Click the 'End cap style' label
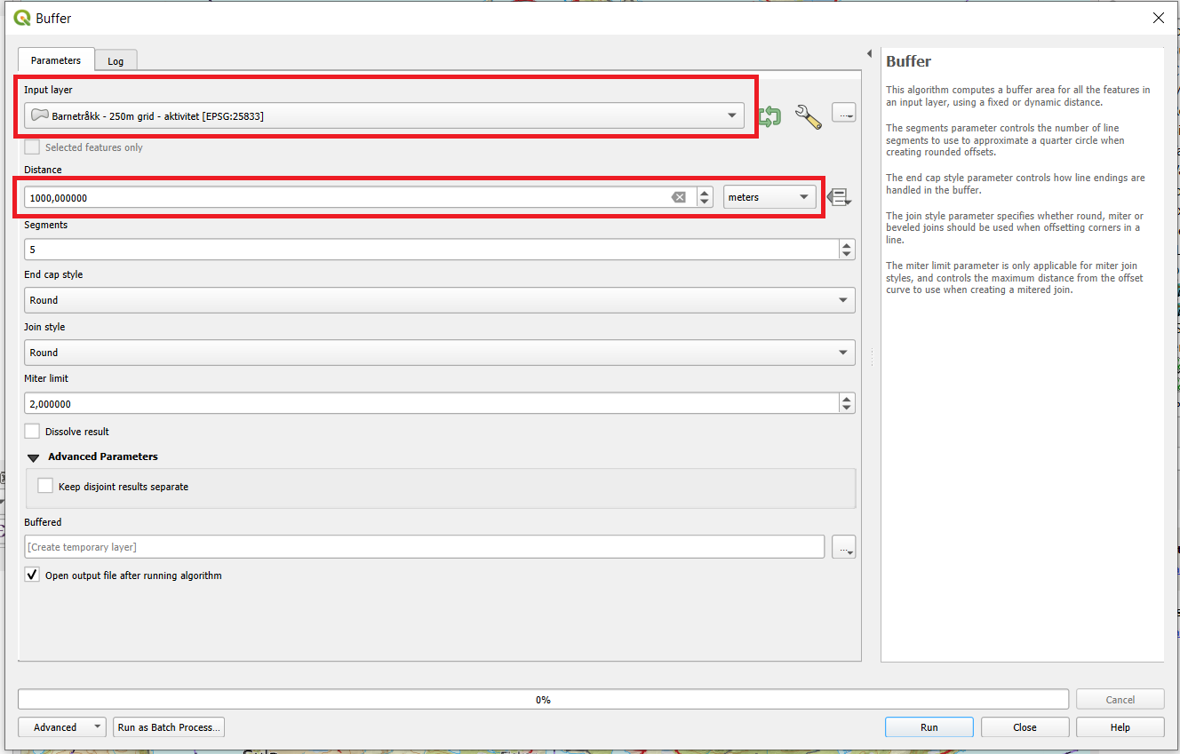This screenshot has height=754, width=1180. (x=53, y=275)
